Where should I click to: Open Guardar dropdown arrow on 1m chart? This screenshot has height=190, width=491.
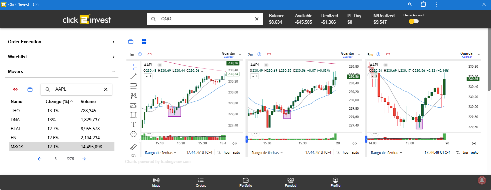coord(240,54)
